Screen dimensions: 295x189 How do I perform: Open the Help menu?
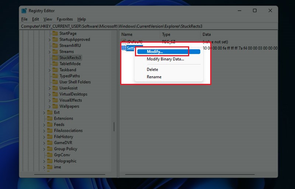point(81,19)
